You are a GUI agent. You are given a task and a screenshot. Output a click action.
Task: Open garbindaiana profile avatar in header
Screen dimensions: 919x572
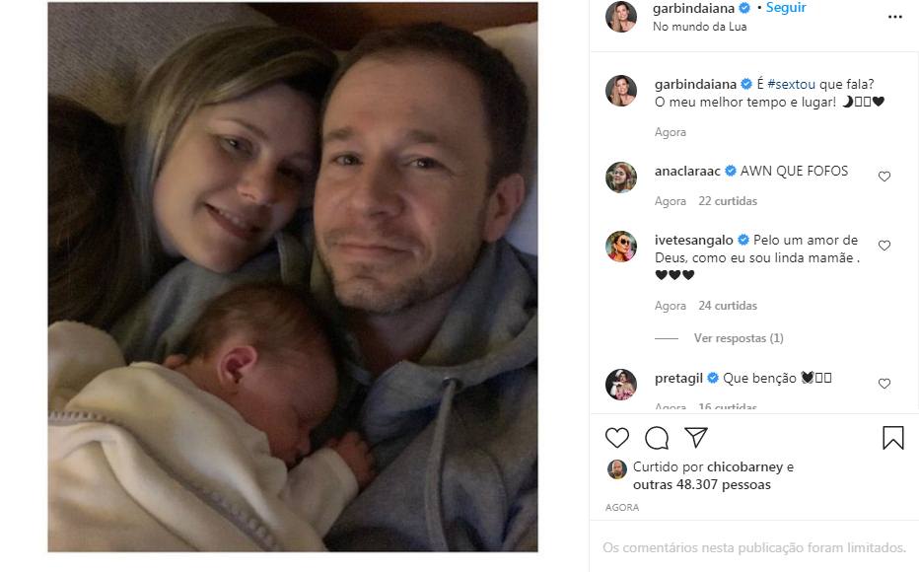click(621, 16)
